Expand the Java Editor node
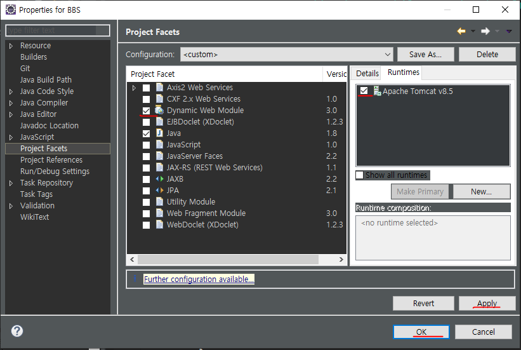This screenshot has height=350, width=521. (x=11, y=114)
